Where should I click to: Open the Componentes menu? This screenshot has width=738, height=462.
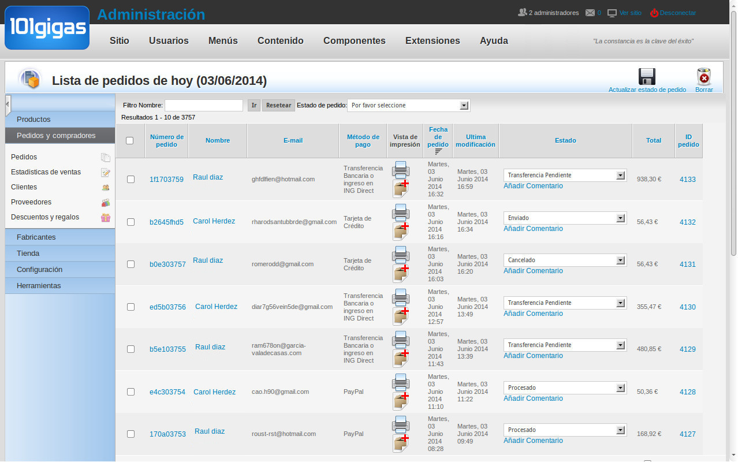[x=354, y=41]
